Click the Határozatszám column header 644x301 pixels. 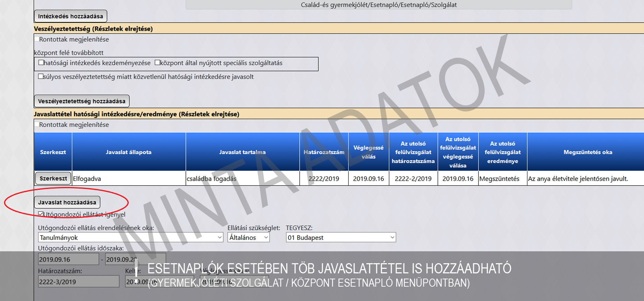(x=324, y=152)
